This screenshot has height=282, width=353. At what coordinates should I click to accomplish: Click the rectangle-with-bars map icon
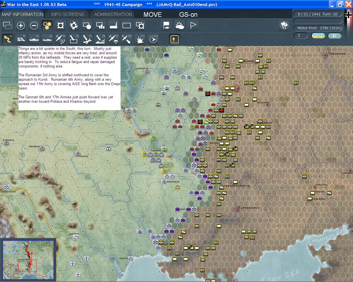tap(100, 26)
